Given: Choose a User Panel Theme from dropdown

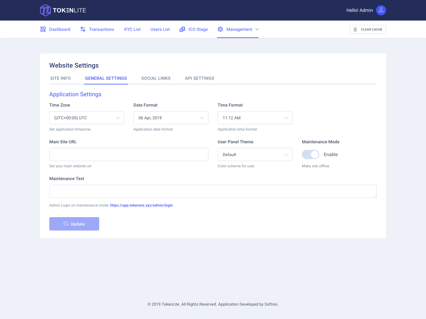Looking at the screenshot, I should 255,155.
